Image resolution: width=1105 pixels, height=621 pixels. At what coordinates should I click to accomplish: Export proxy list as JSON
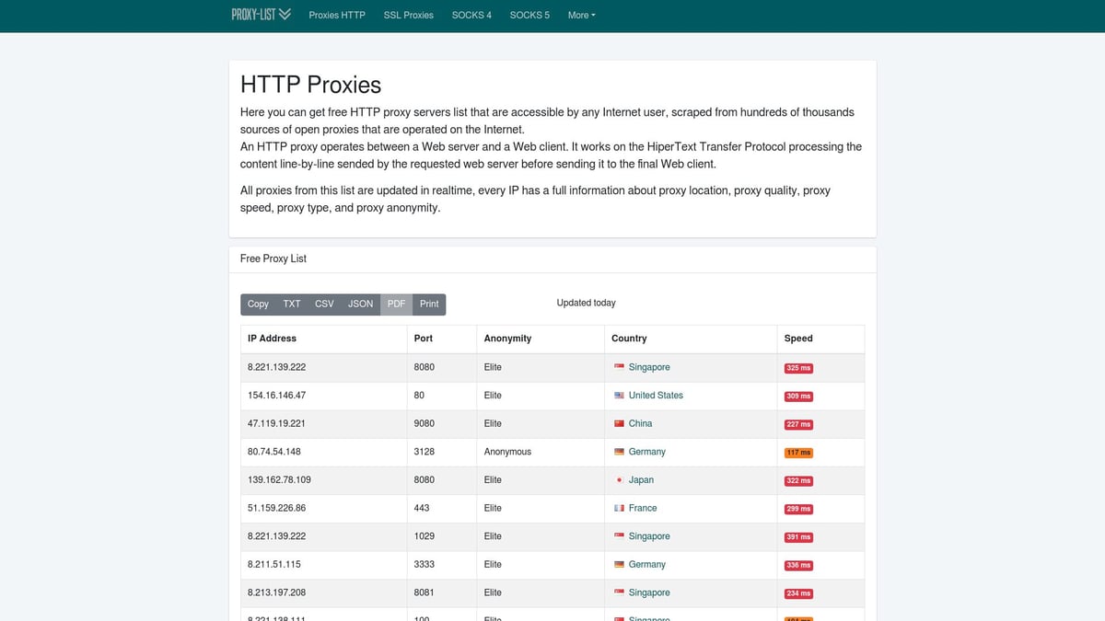(360, 304)
